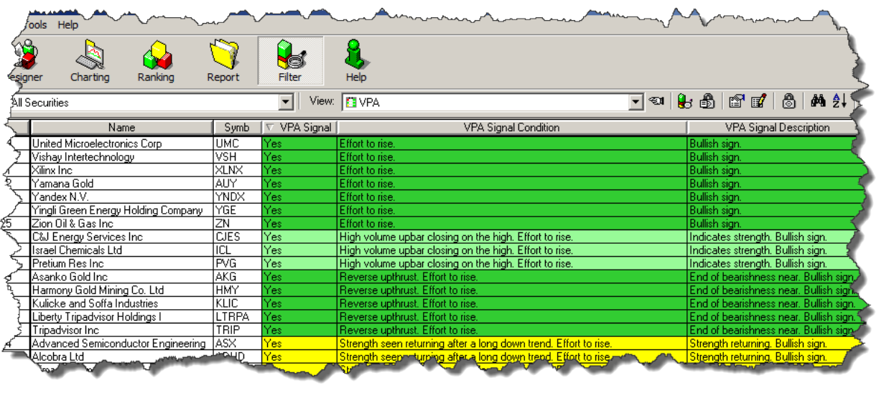Click the VPA Signal Condition column header

click(512, 128)
